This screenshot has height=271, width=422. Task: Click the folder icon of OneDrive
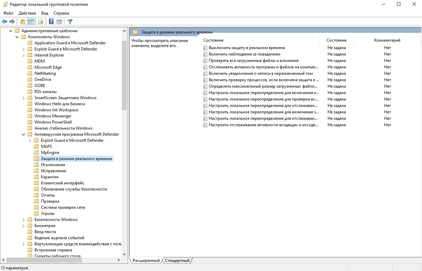[30, 80]
